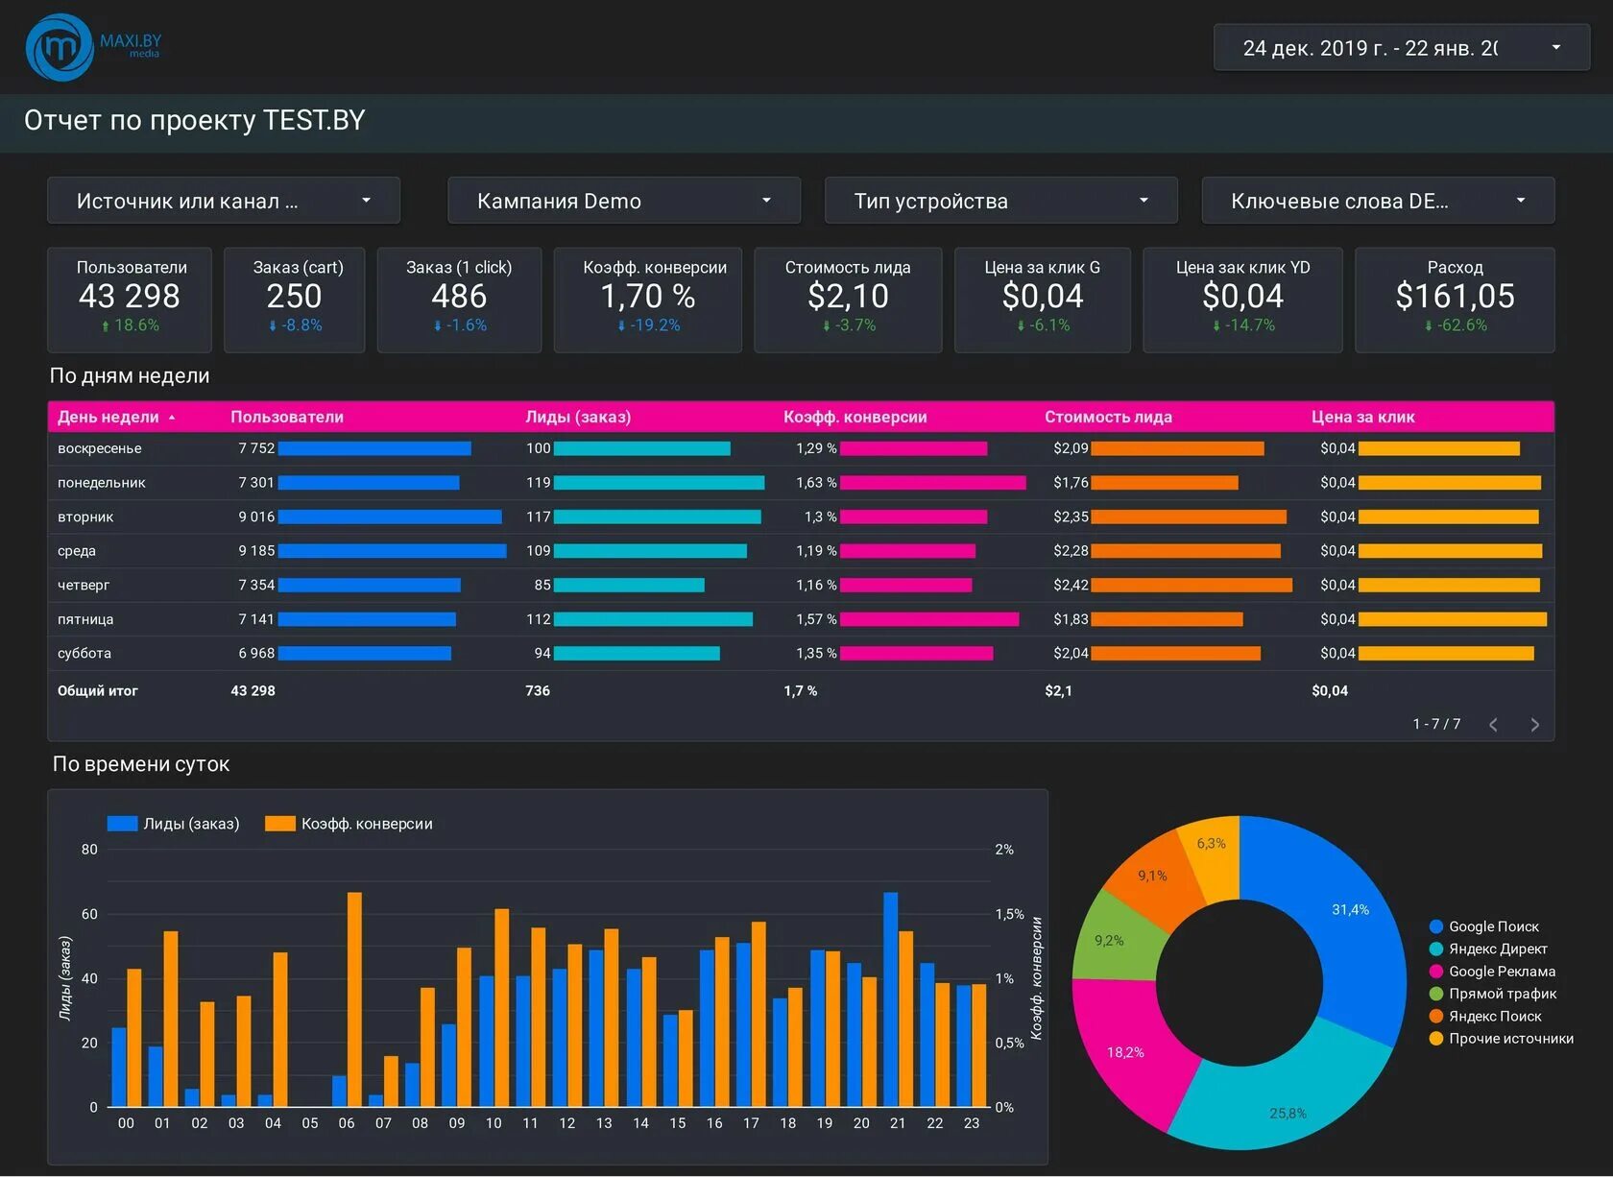Click the tall orange bar at hour 06
This screenshot has height=1177, width=1613.
354,999
